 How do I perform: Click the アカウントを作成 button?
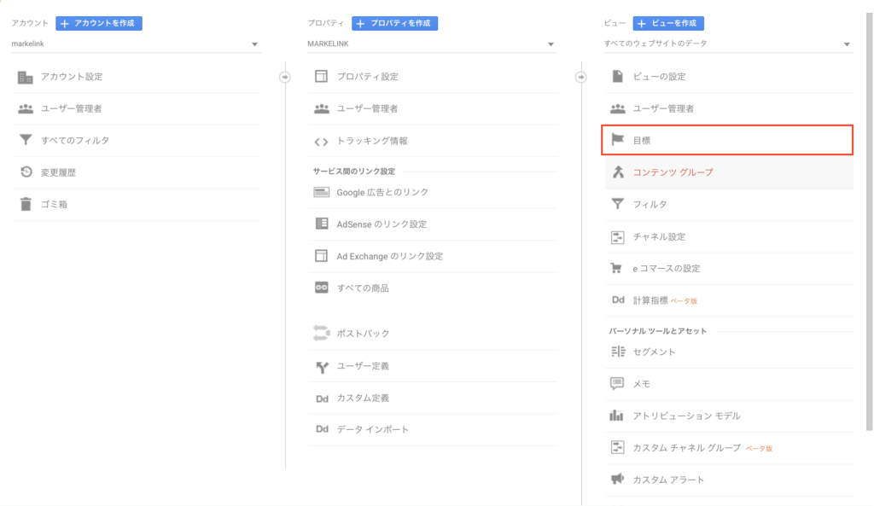tap(99, 23)
